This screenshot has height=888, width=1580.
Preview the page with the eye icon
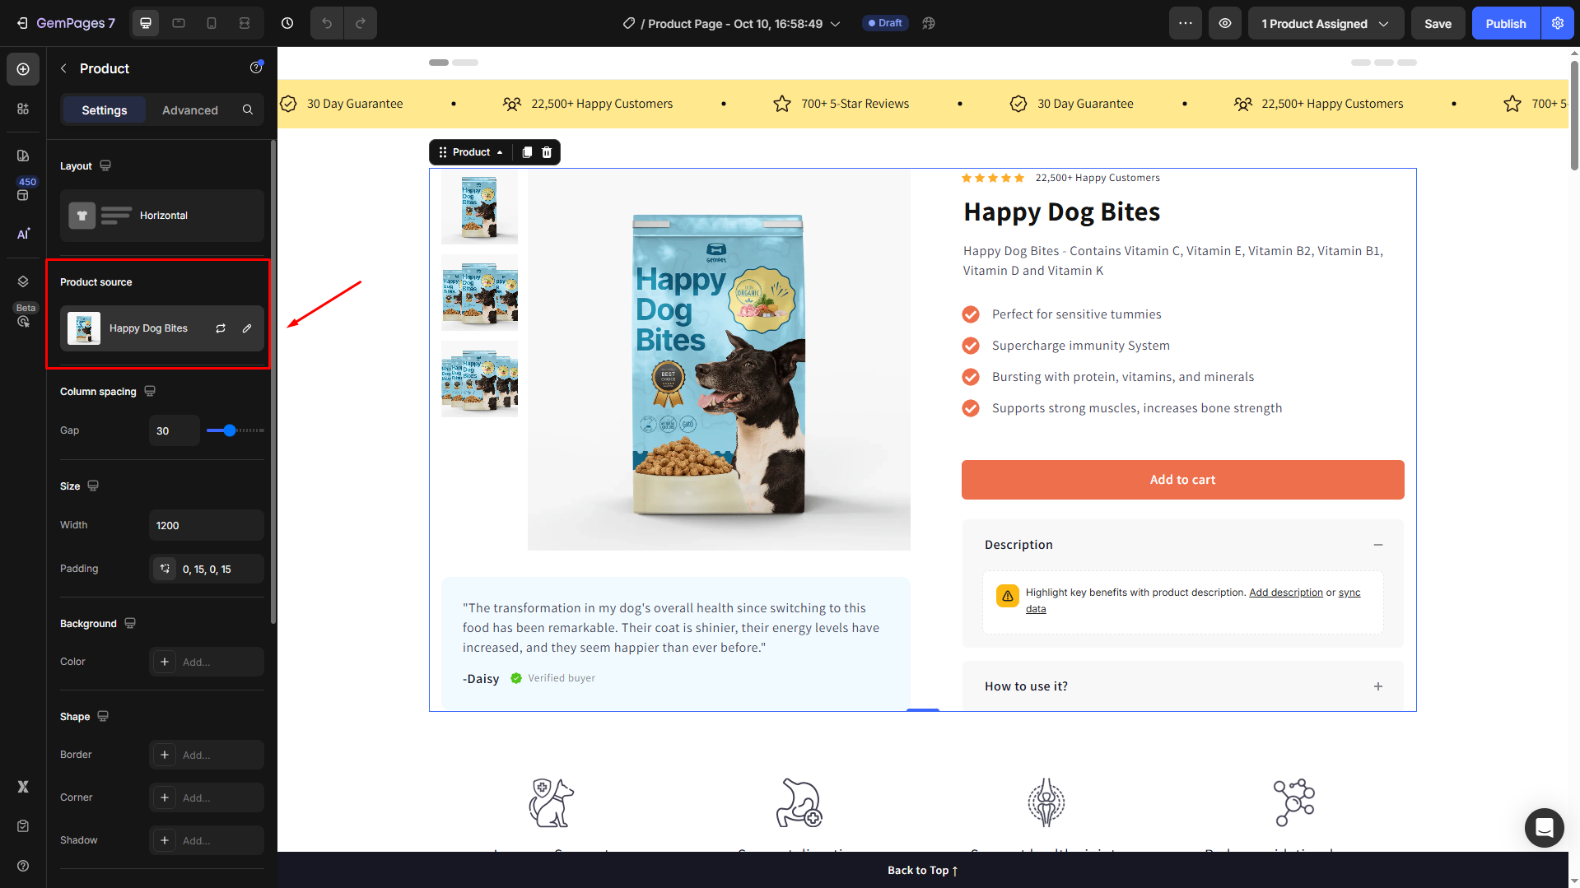coord(1225,23)
